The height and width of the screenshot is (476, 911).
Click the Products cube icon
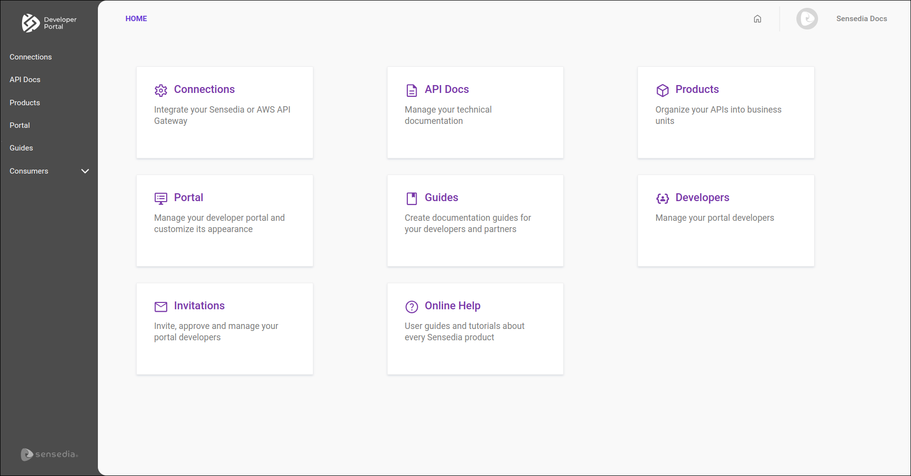tap(663, 90)
